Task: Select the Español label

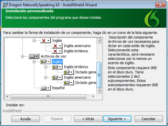Action: (58, 88)
